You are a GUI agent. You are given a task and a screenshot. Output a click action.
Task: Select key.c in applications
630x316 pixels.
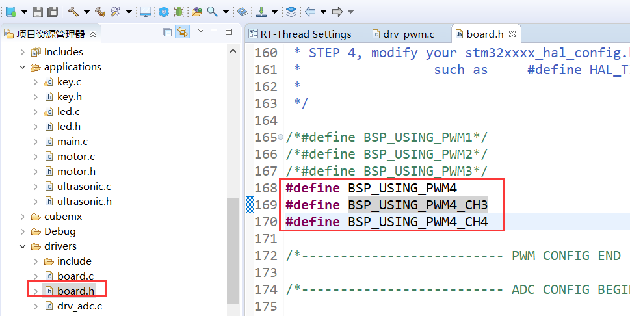69,82
